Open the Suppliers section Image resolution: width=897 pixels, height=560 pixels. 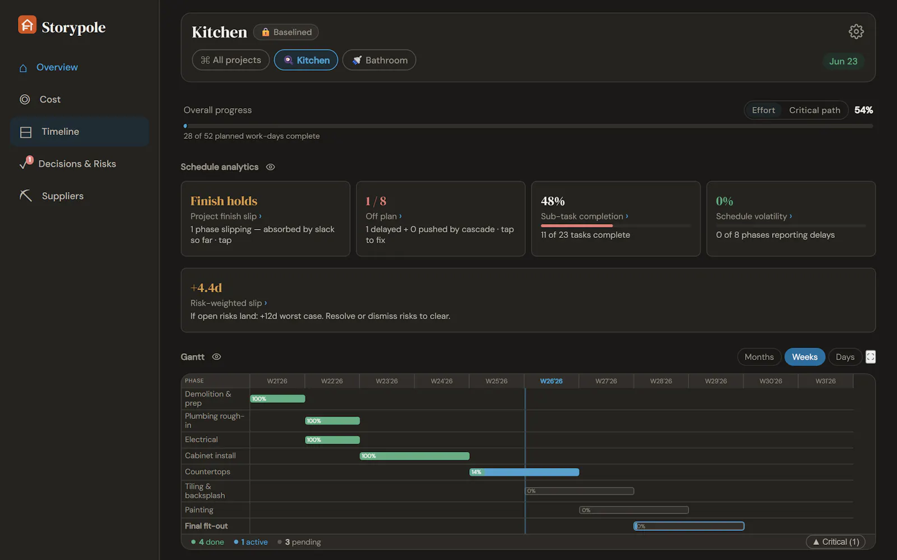[x=80, y=196]
